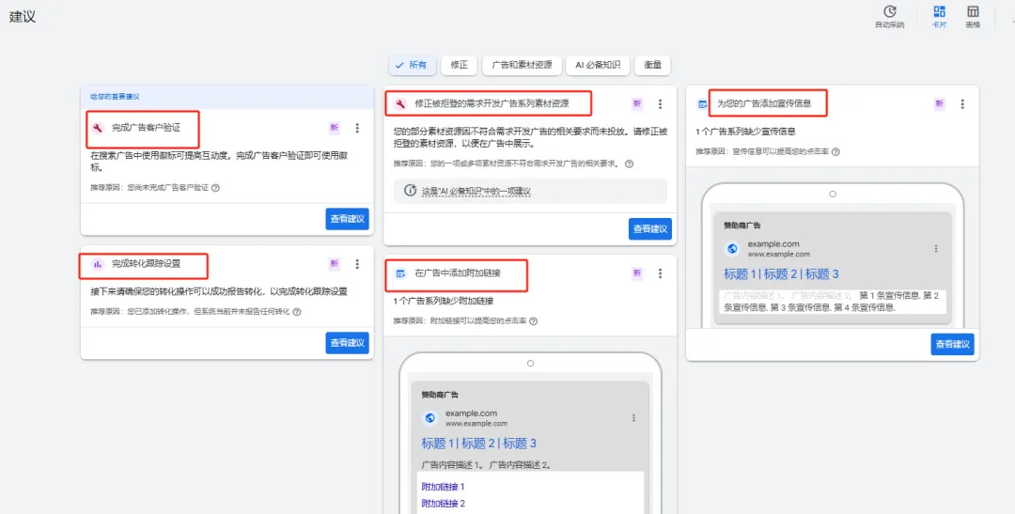
Task: Click help icon next to 您尚未完成广告客户验证
Action: [x=215, y=188]
